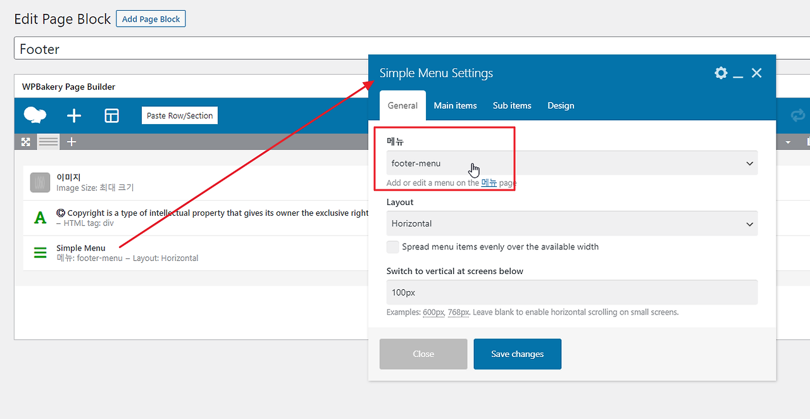Screen dimensions: 810x419
Task: Click the Add Page Block button
Action: (x=151, y=19)
